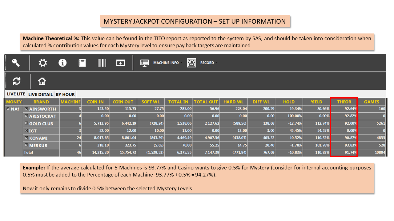This screenshot has width=394, height=221.
Task: Open MACHINE INFO dropdown menu
Action: point(161,63)
